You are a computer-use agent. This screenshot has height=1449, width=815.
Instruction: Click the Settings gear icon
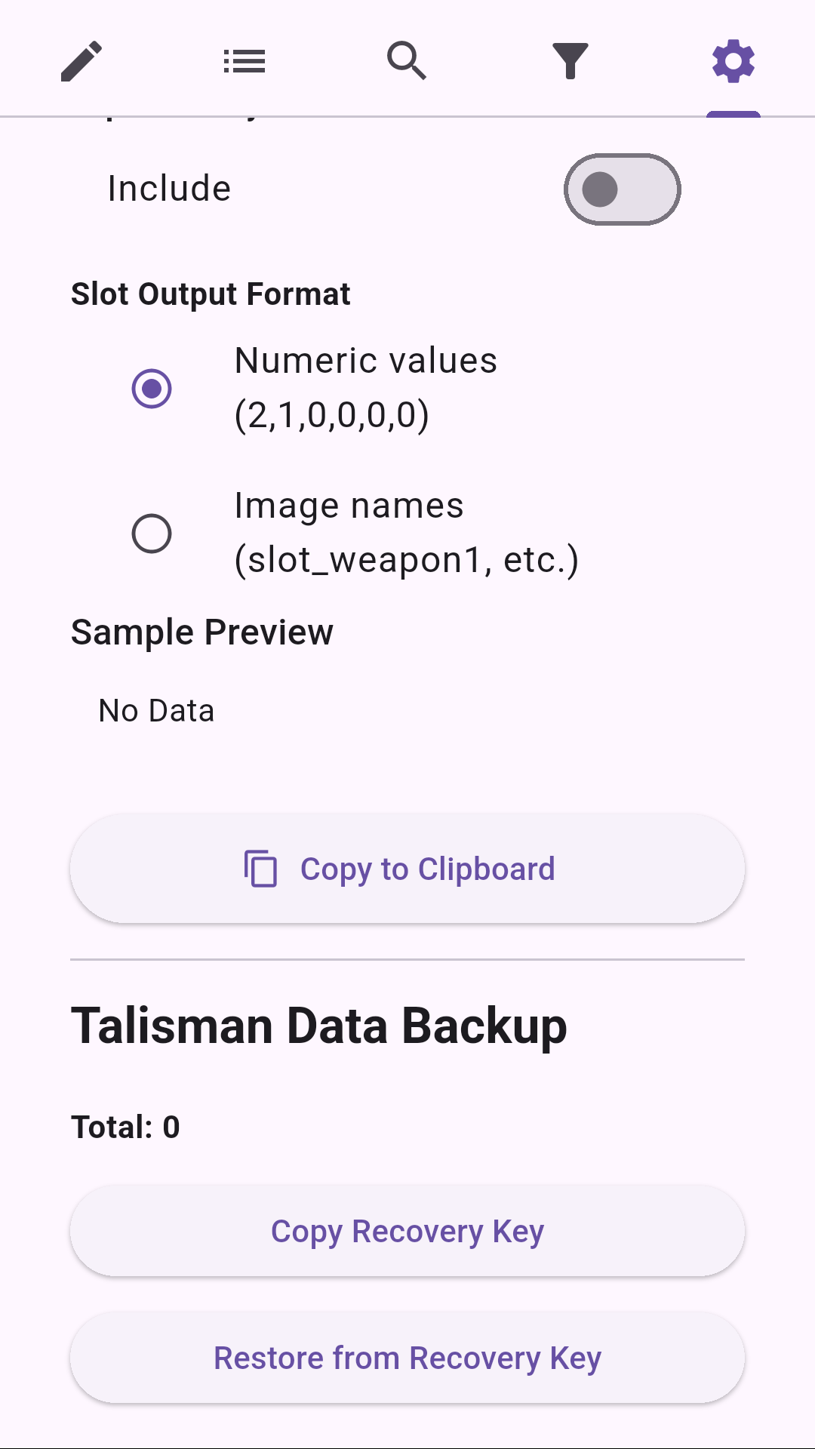tap(733, 60)
